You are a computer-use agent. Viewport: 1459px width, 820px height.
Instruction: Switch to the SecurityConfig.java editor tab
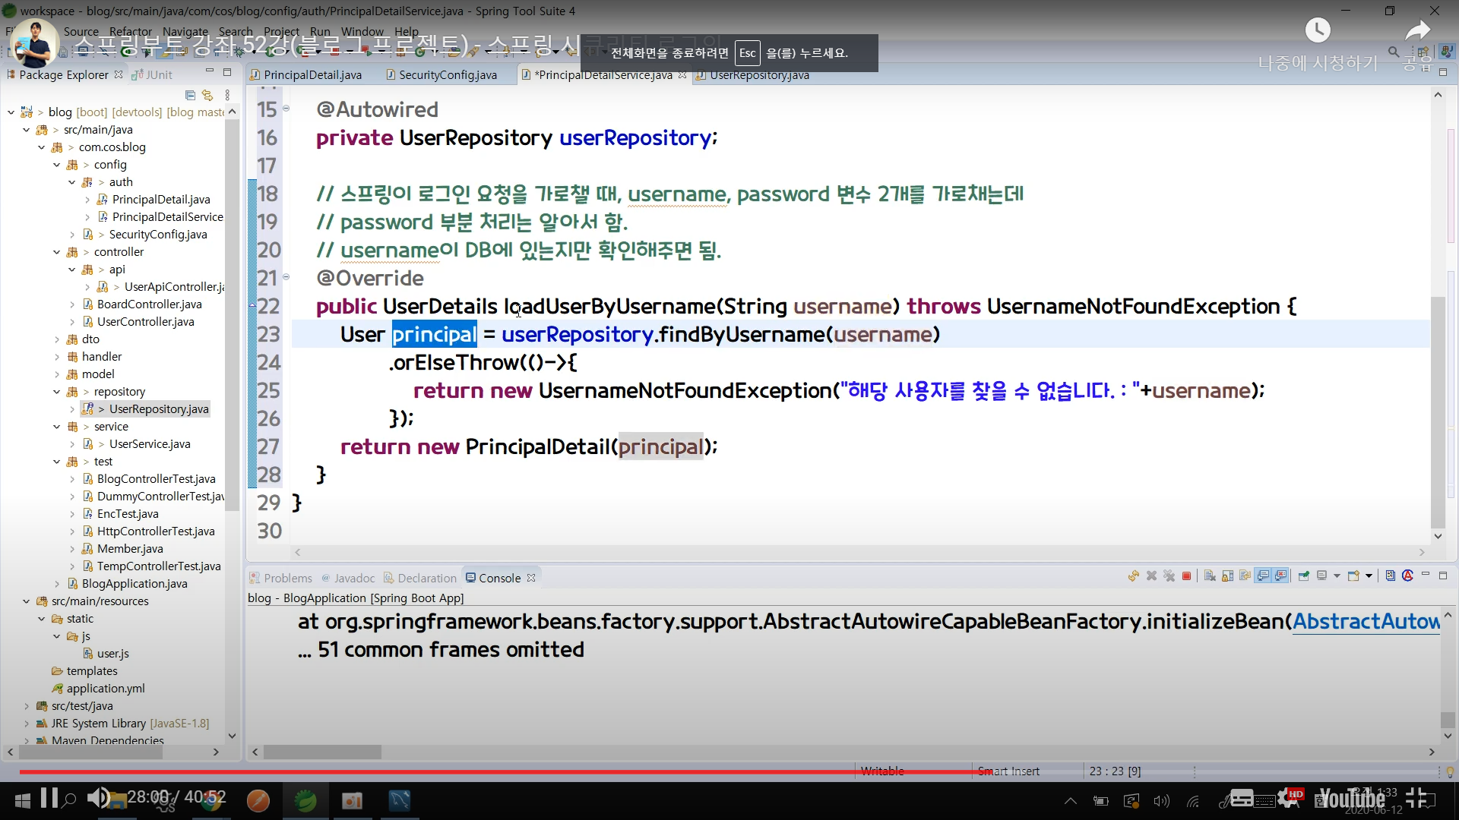(x=447, y=74)
